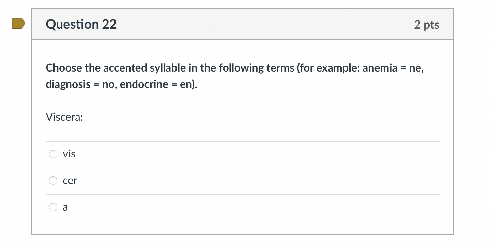Screen dimensions: 490x248
Task: Click the 'cer' answer label text
Action: (70, 181)
